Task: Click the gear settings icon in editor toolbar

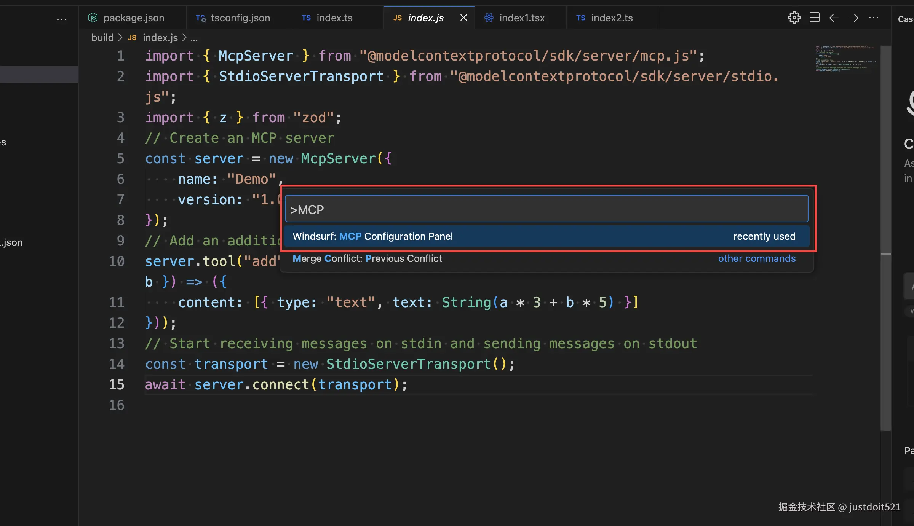Action: pos(794,18)
